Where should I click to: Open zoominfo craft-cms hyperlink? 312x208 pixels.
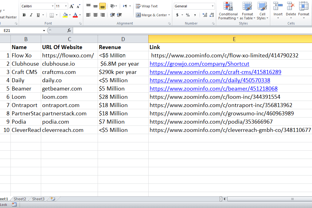point(216,72)
